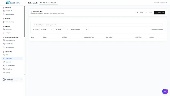This screenshot has height=96, width=170.
Task: Click the ScaleSmart AI logo
Action: (x=13, y=3)
